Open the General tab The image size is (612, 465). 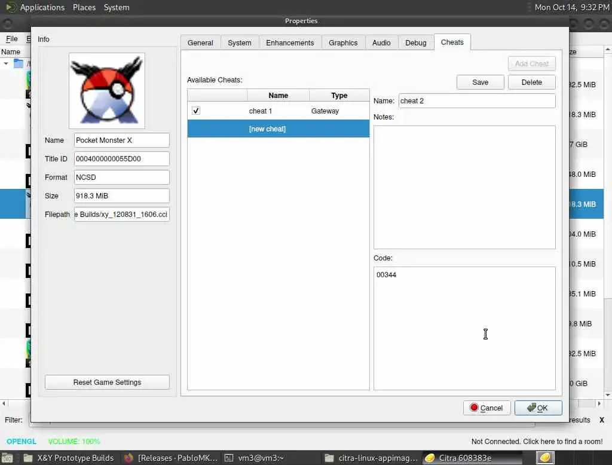200,42
